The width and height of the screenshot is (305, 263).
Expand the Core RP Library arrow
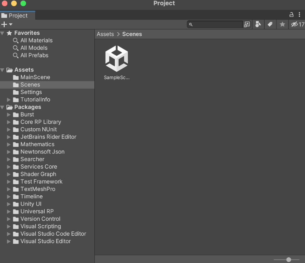8,122
